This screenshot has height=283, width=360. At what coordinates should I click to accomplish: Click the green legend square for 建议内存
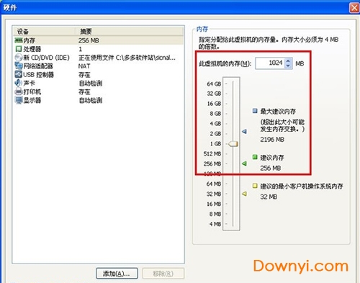click(255, 157)
